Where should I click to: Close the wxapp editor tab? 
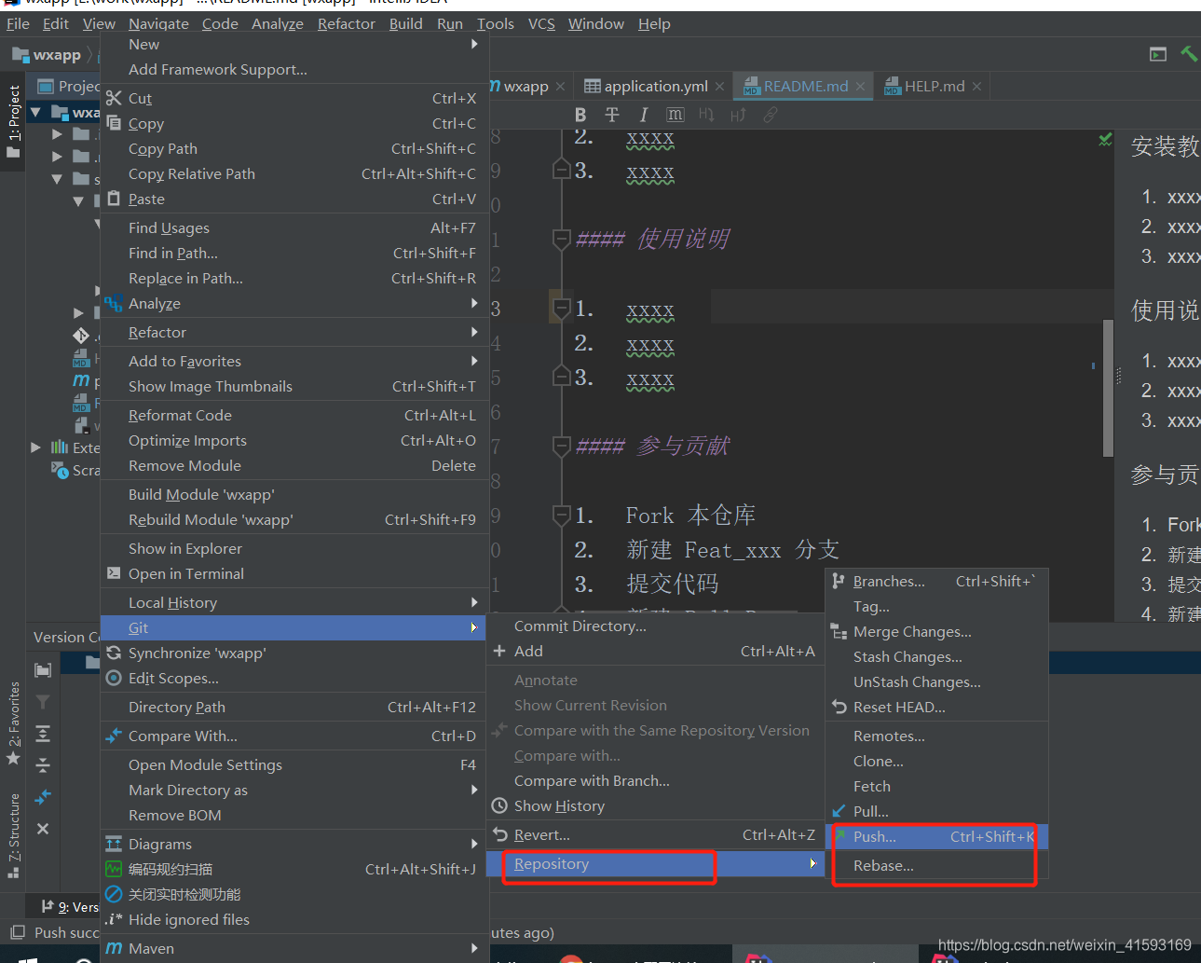(560, 87)
